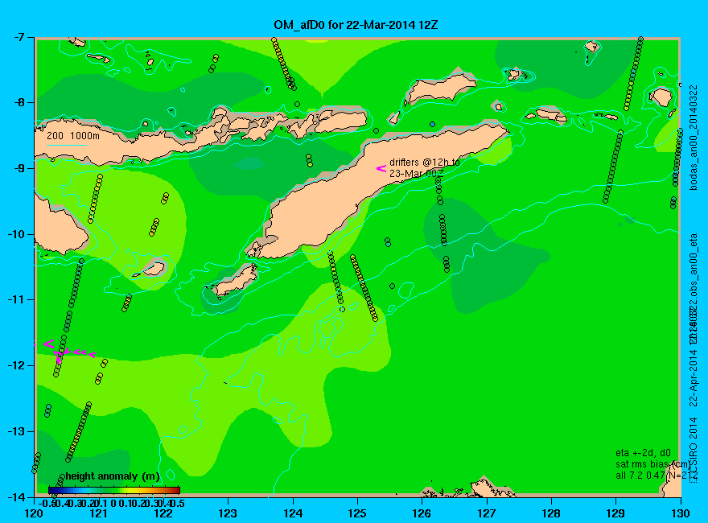Viewport: 708px width, 523px height.
Task: Click the large magenta drifter arrow near 120 longitude
Action: [49, 344]
